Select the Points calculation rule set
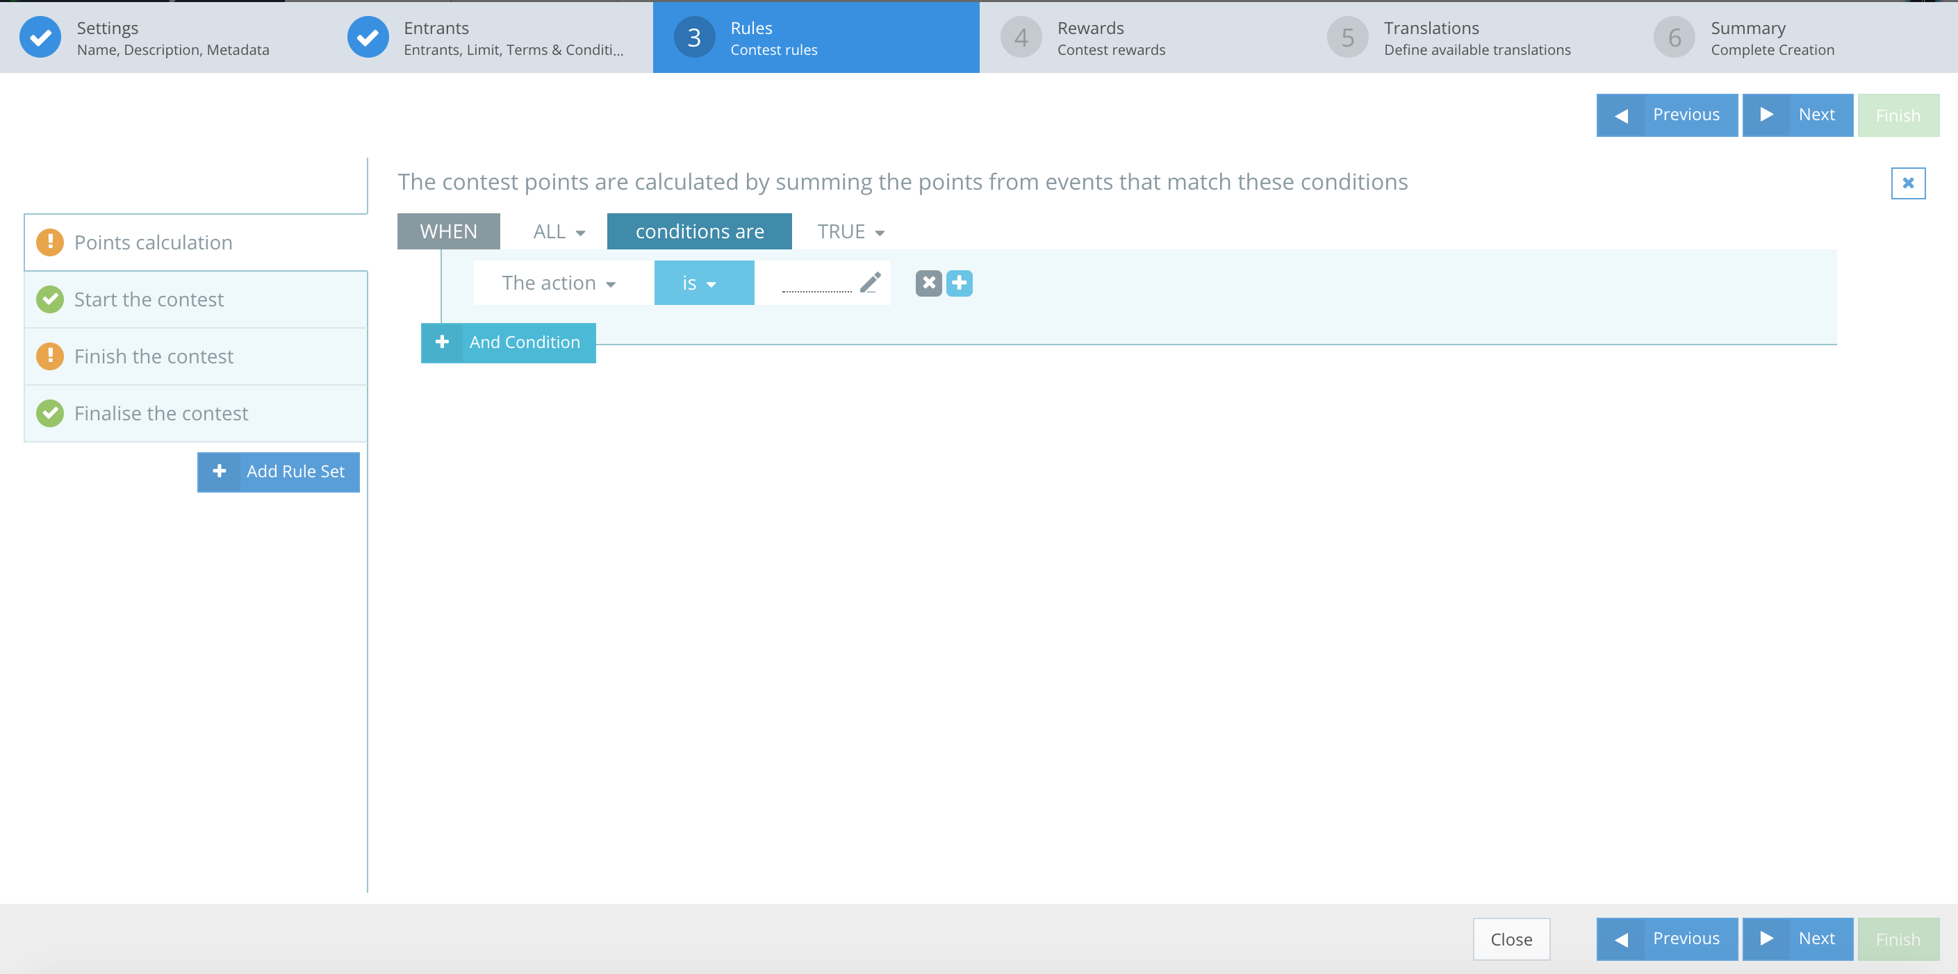The width and height of the screenshot is (1958, 974). 195,242
